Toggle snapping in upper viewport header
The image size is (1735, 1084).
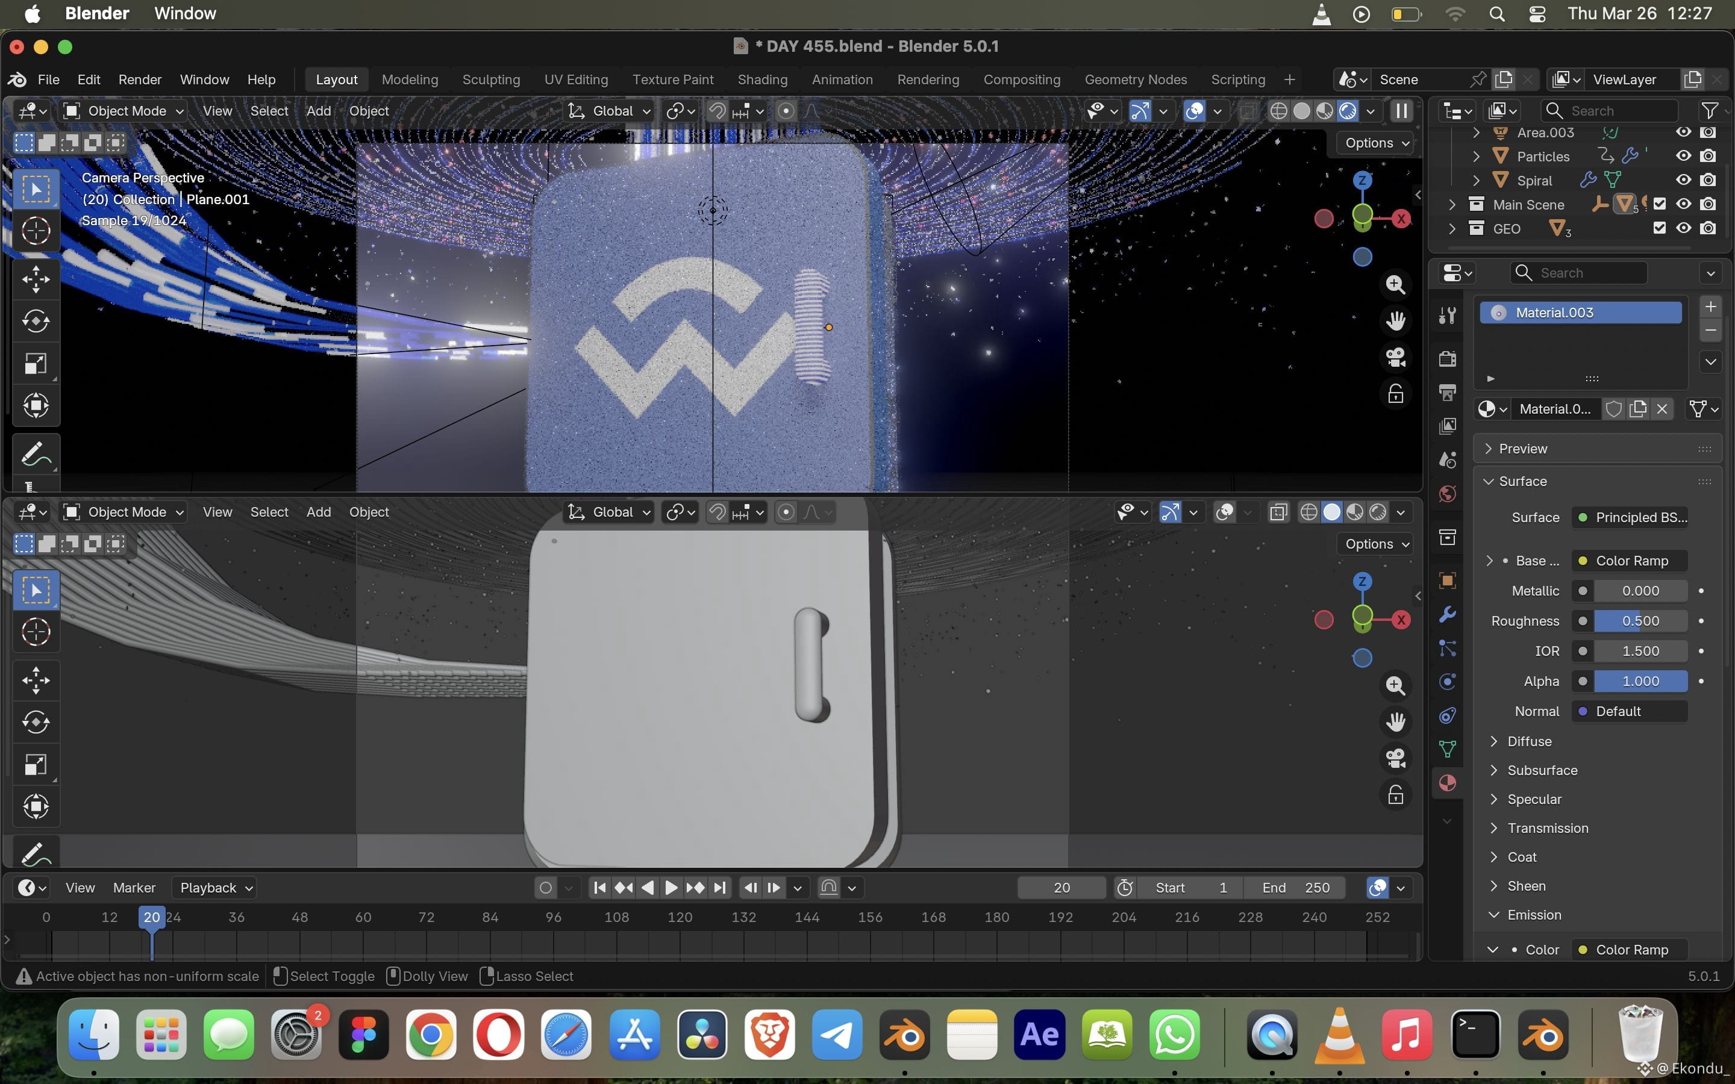click(716, 111)
